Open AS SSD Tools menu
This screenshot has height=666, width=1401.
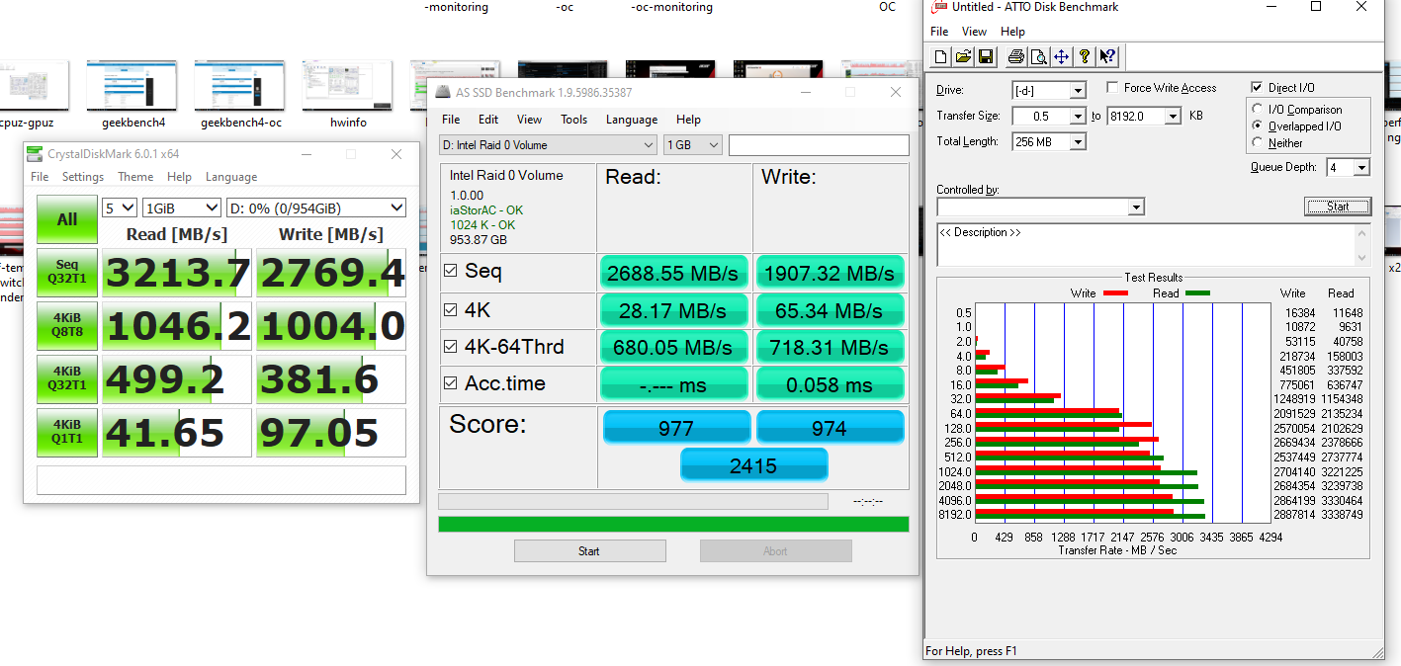[573, 120]
